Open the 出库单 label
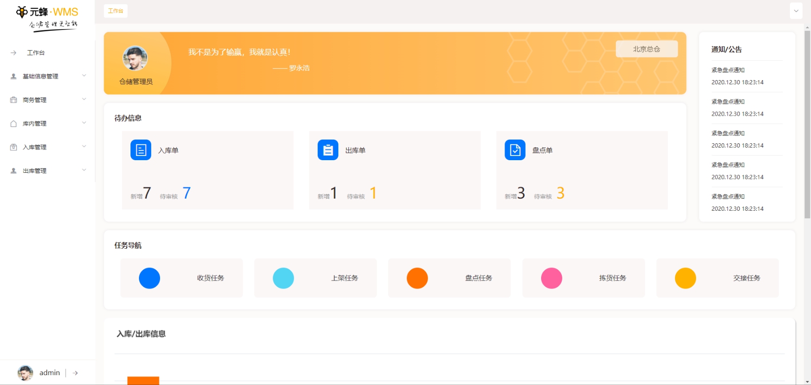 pos(355,150)
